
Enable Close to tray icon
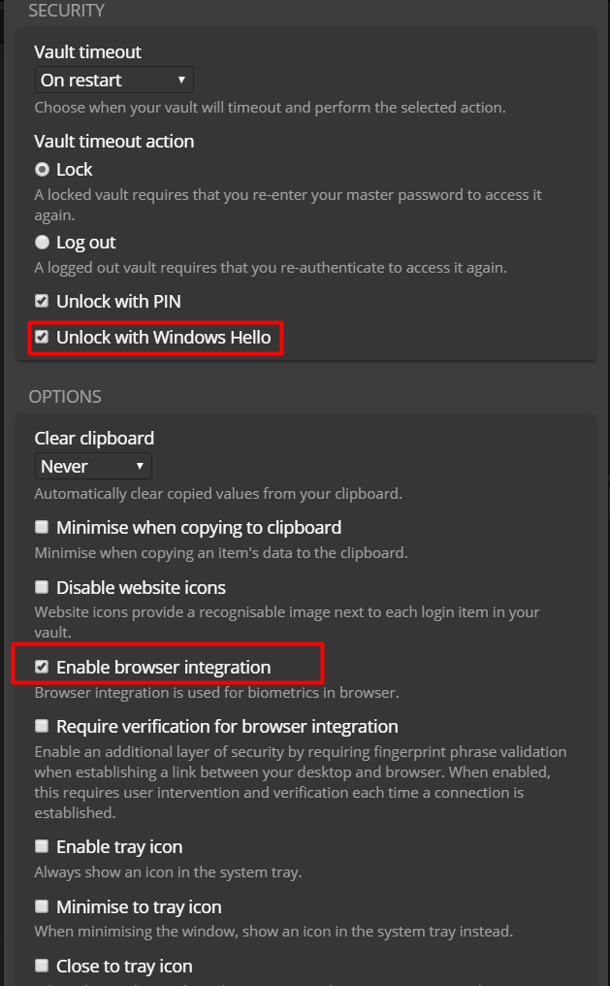(42, 965)
